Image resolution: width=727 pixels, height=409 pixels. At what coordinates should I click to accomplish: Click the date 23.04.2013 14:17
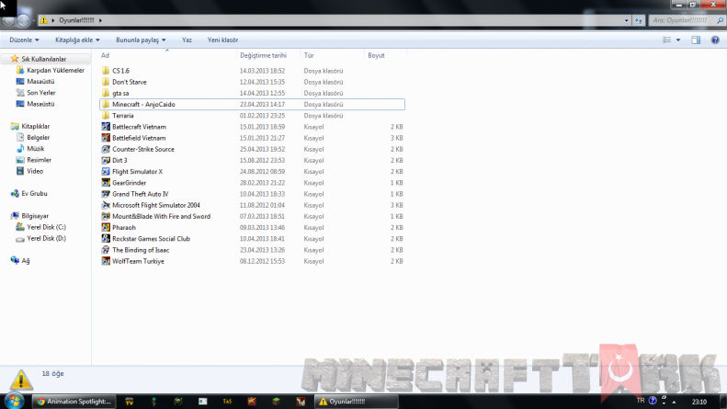coord(262,105)
